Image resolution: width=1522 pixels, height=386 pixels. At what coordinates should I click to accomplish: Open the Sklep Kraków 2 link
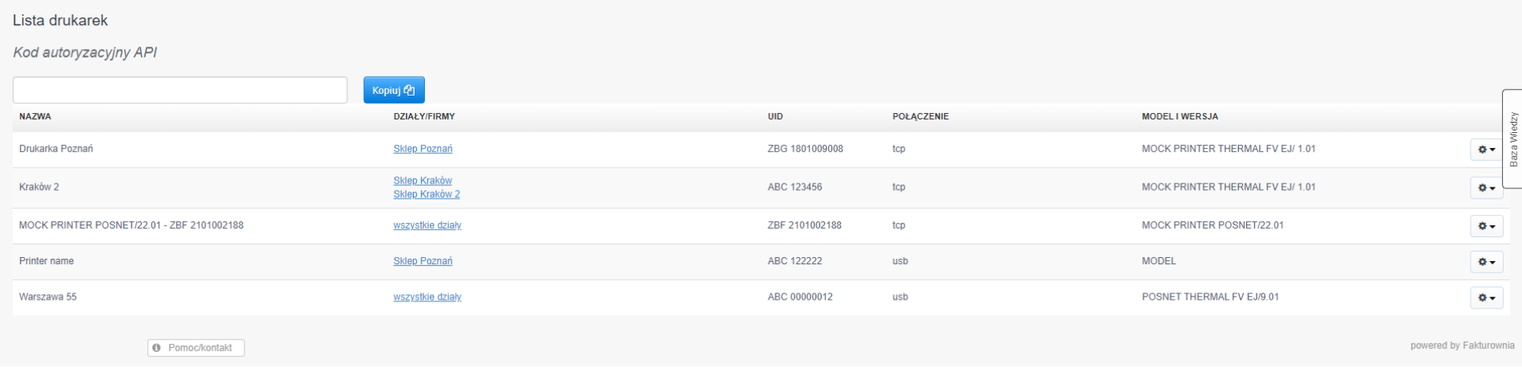pos(426,194)
